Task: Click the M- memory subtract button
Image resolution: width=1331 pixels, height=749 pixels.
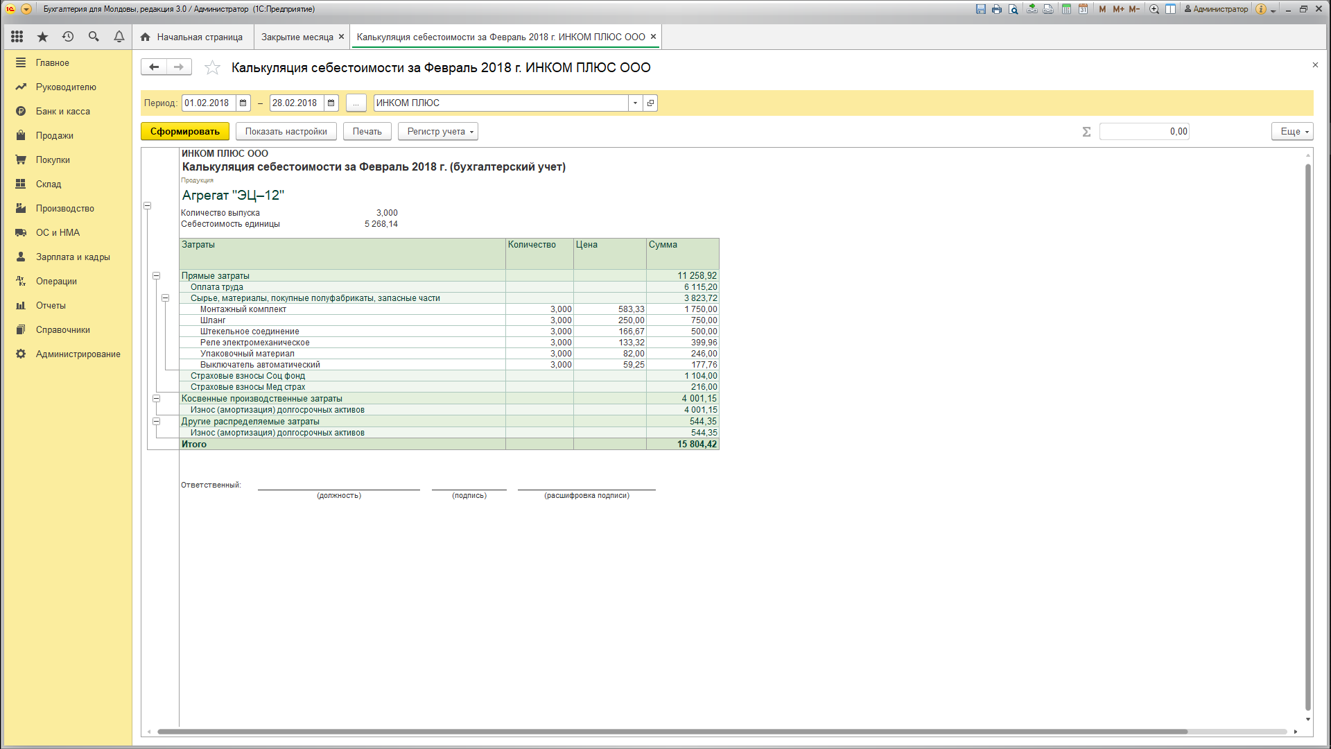Action: [1134, 9]
